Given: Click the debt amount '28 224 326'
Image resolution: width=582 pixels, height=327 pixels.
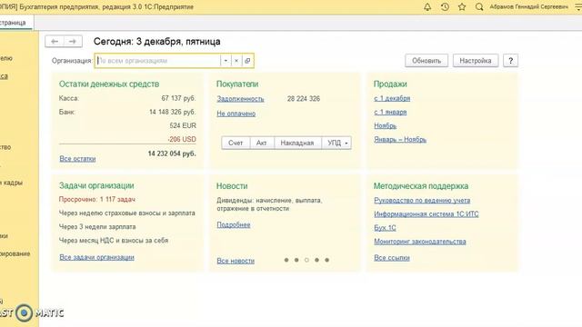Looking at the screenshot, I should 304,99.
